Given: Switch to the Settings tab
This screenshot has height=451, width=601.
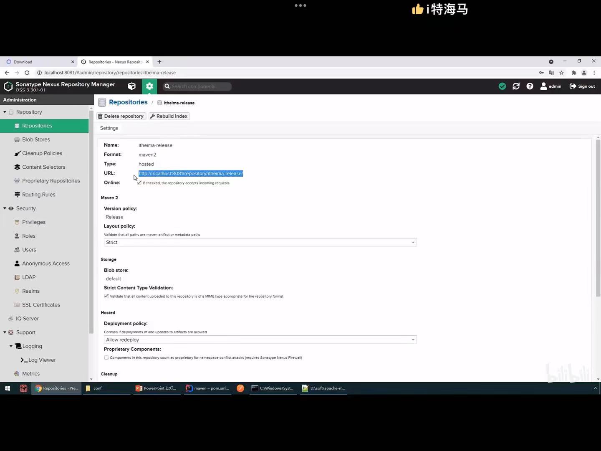Looking at the screenshot, I should (109, 128).
